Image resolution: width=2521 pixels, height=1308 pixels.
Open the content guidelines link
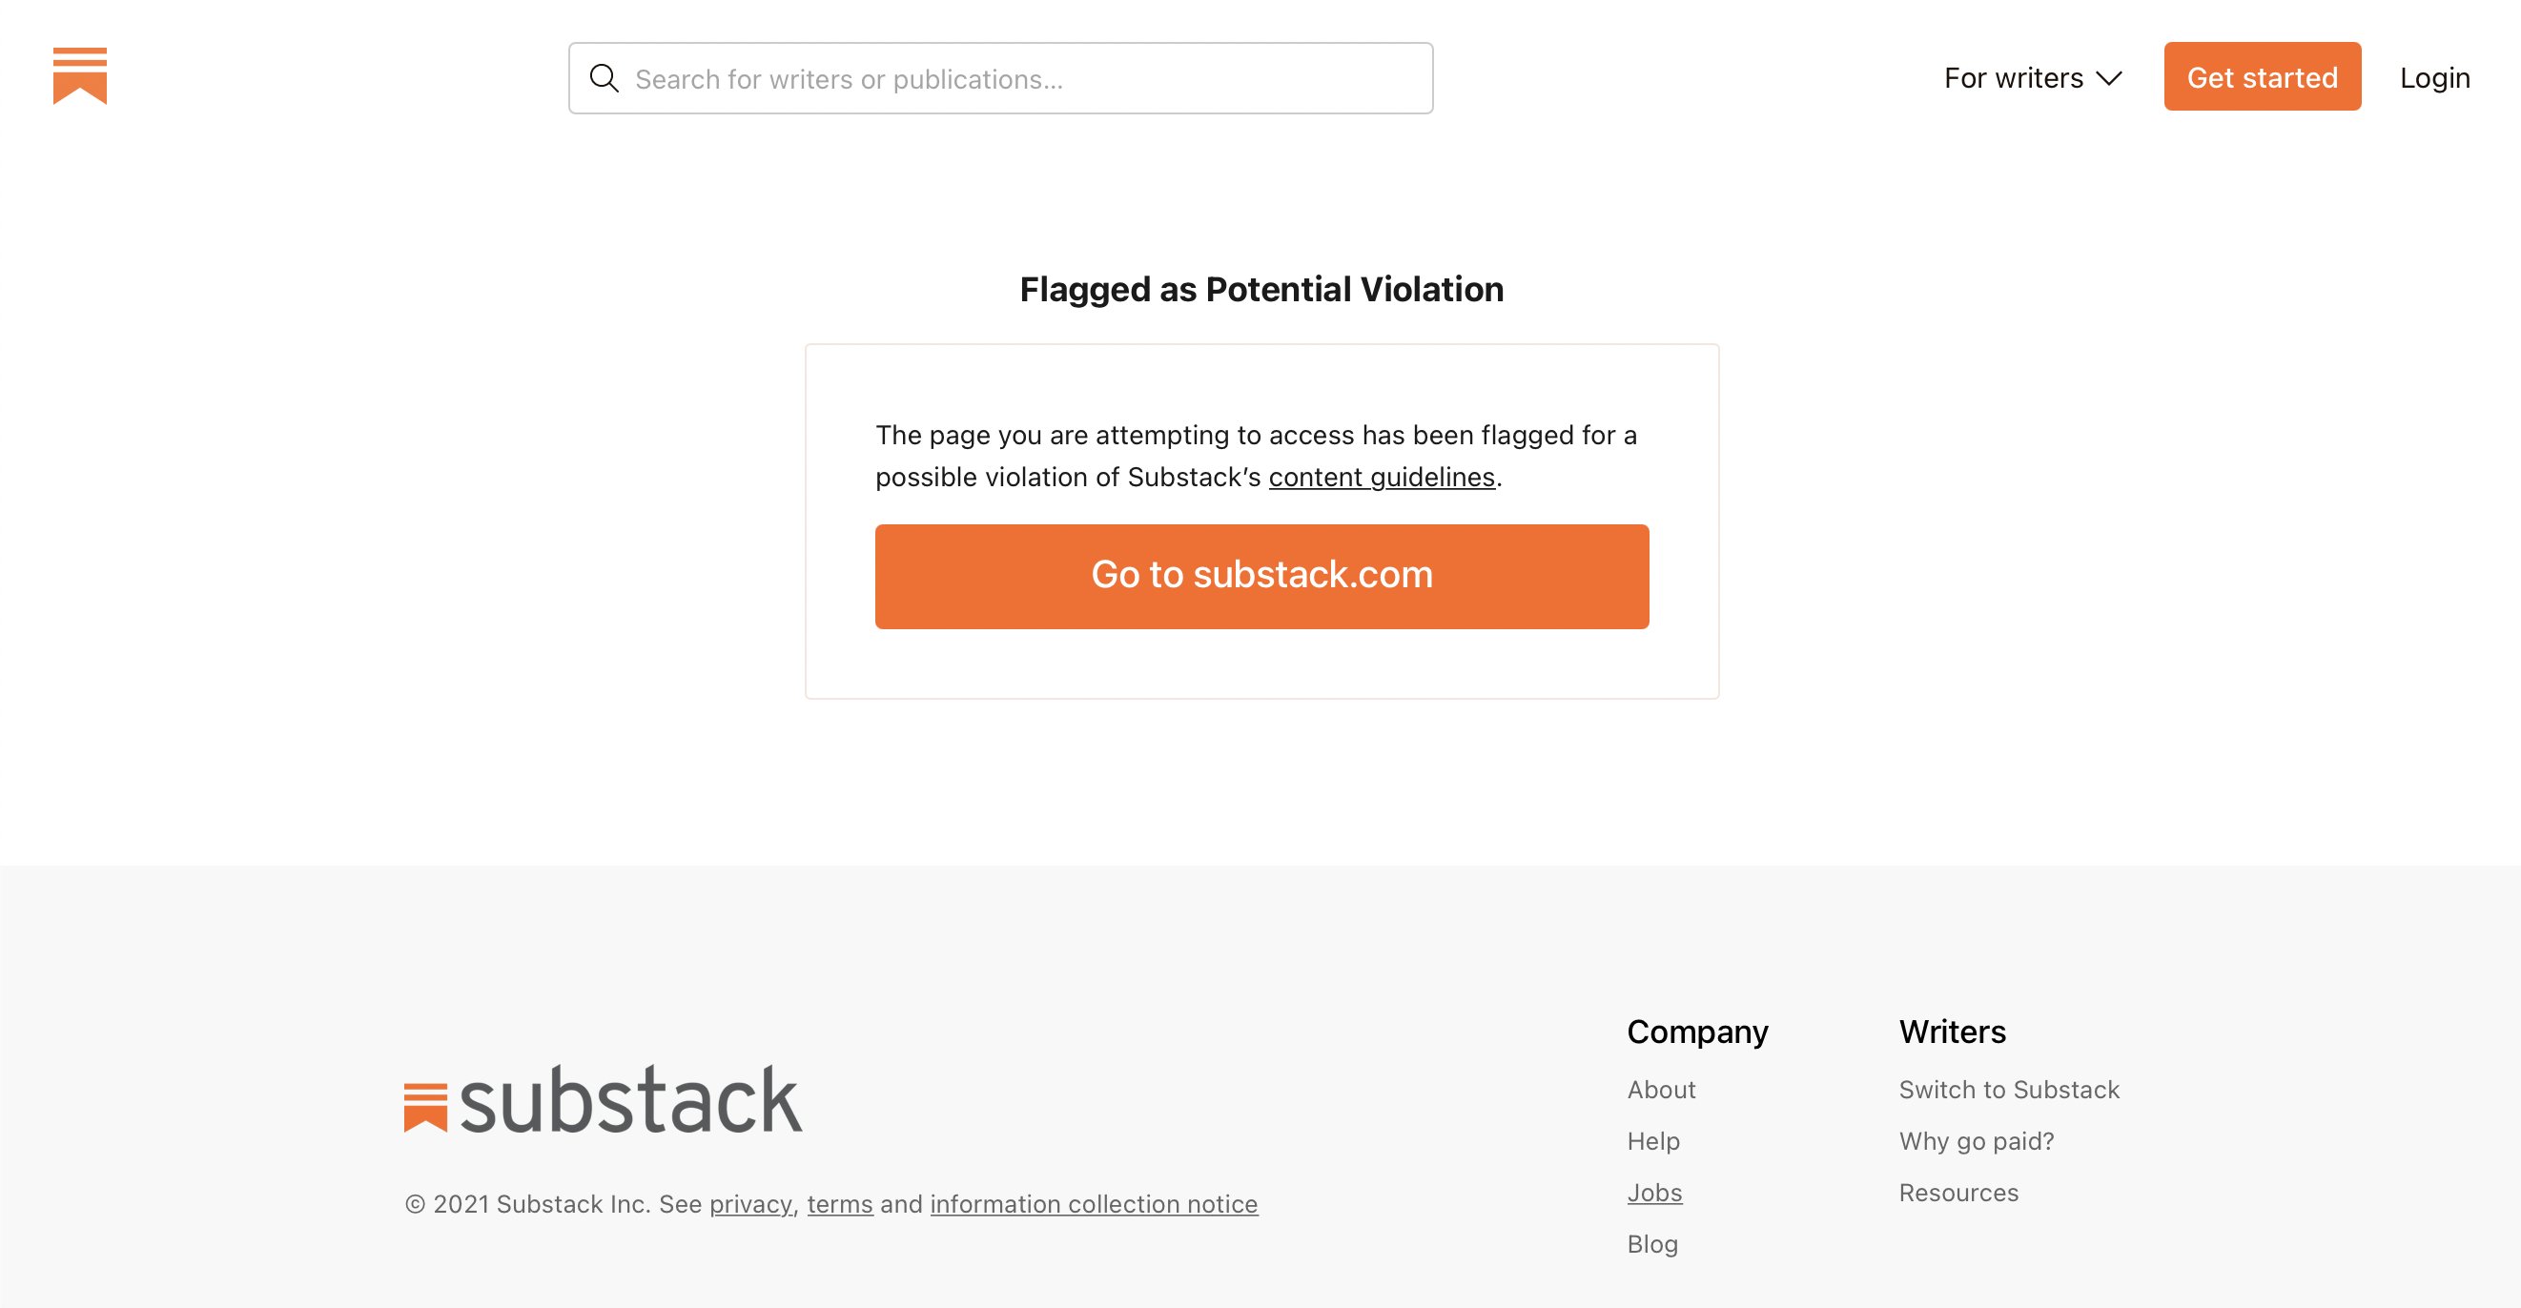(x=1381, y=478)
